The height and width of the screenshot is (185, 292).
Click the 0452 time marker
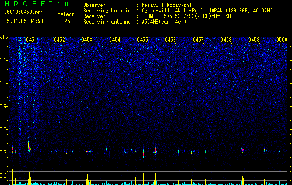(x=59, y=39)
